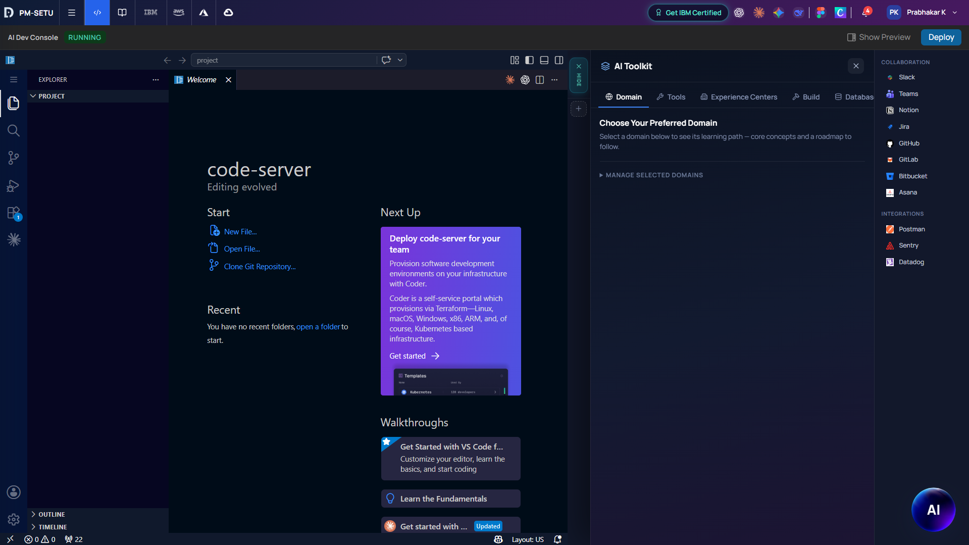The height and width of the screenshot is (545, 969).
Task: Open Run and Debug in activity bar
Action: 14,185
